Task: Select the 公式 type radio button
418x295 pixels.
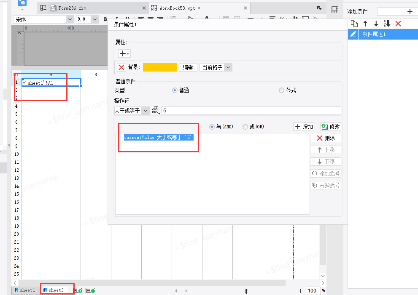Action: [x=281, y=90]
